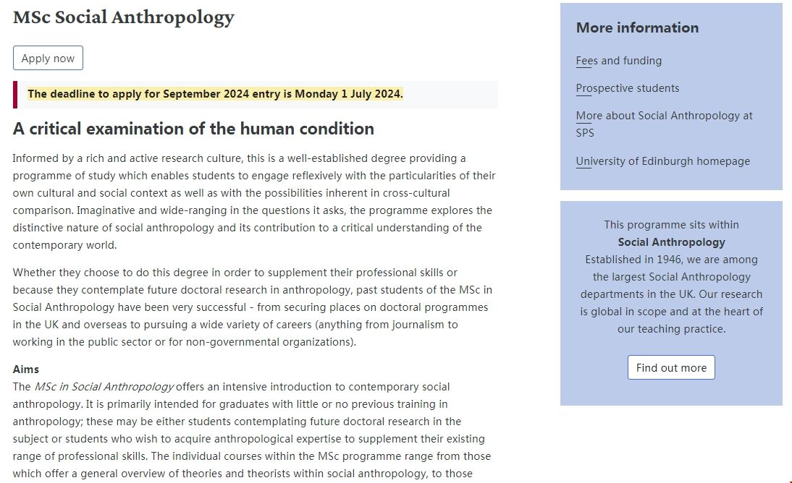Click the heading about the human condition

[x=193, y=129]
